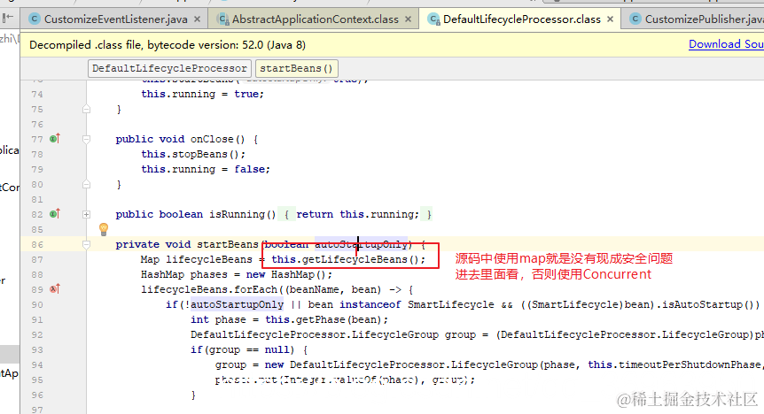Expand the folded isRunning() method
Image resolution: width=764 pixels, height=414 pixels.
[86, 214]
